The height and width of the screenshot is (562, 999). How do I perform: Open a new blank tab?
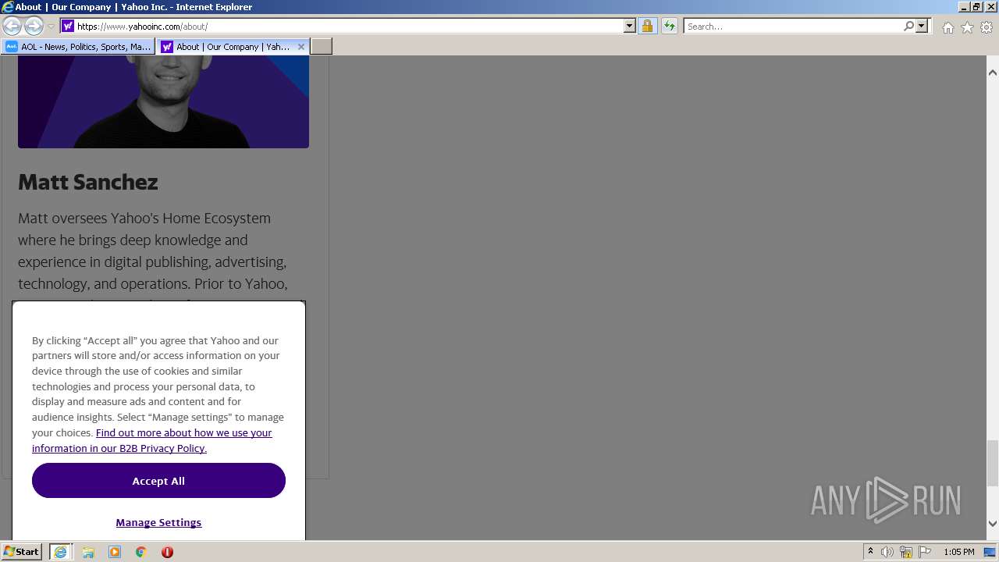[322, 47]
